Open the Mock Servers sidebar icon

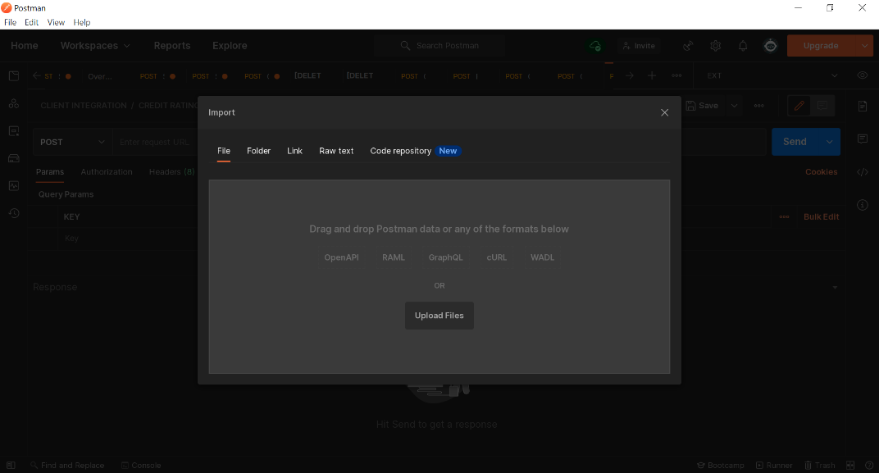point(14,158)
